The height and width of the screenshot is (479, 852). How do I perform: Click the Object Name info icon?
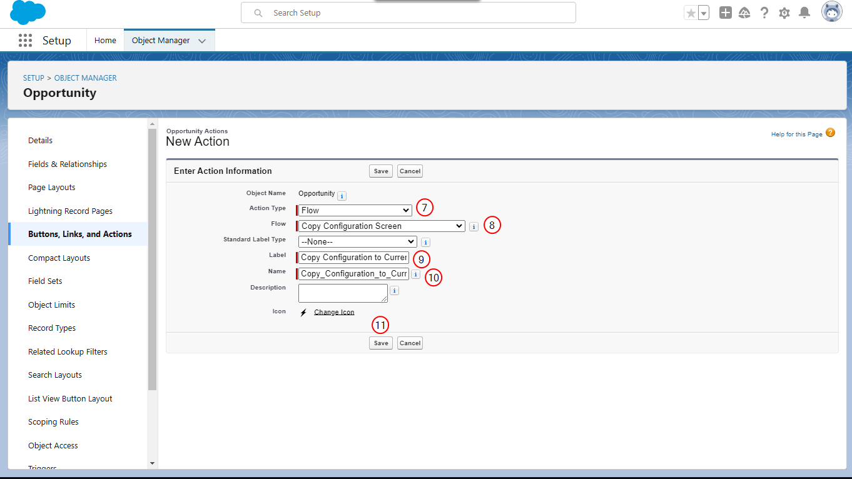(x=342, y=196)
